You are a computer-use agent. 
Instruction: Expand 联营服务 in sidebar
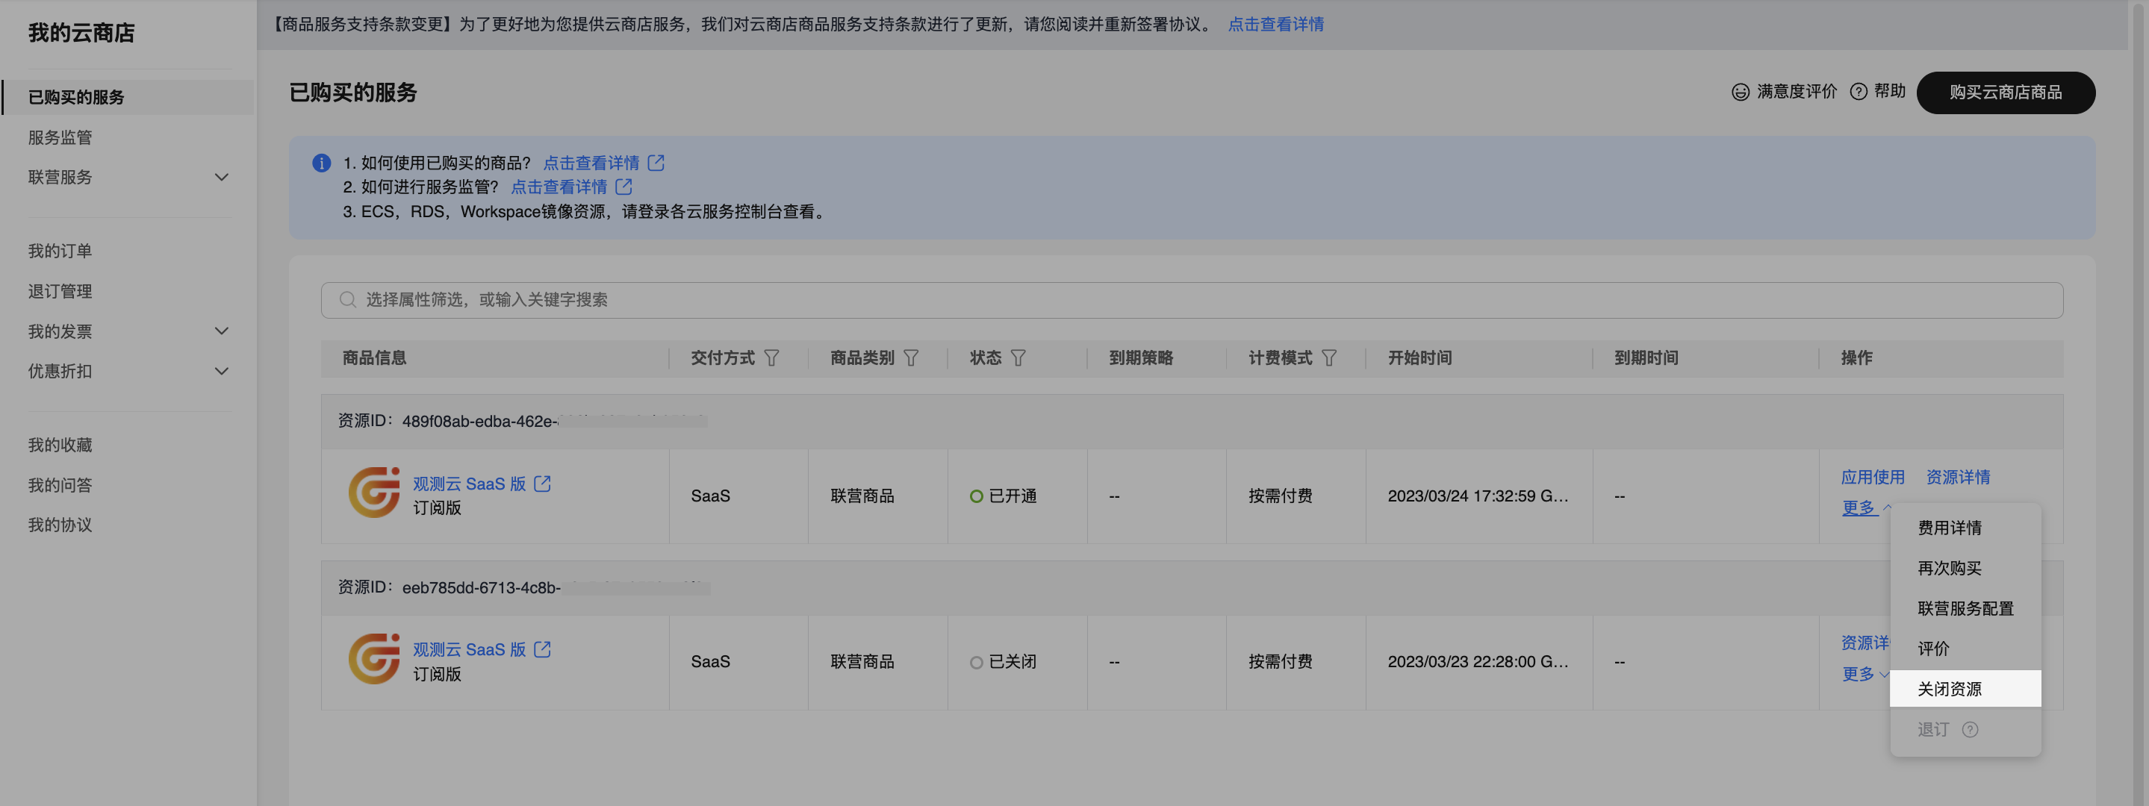(221, 177)
